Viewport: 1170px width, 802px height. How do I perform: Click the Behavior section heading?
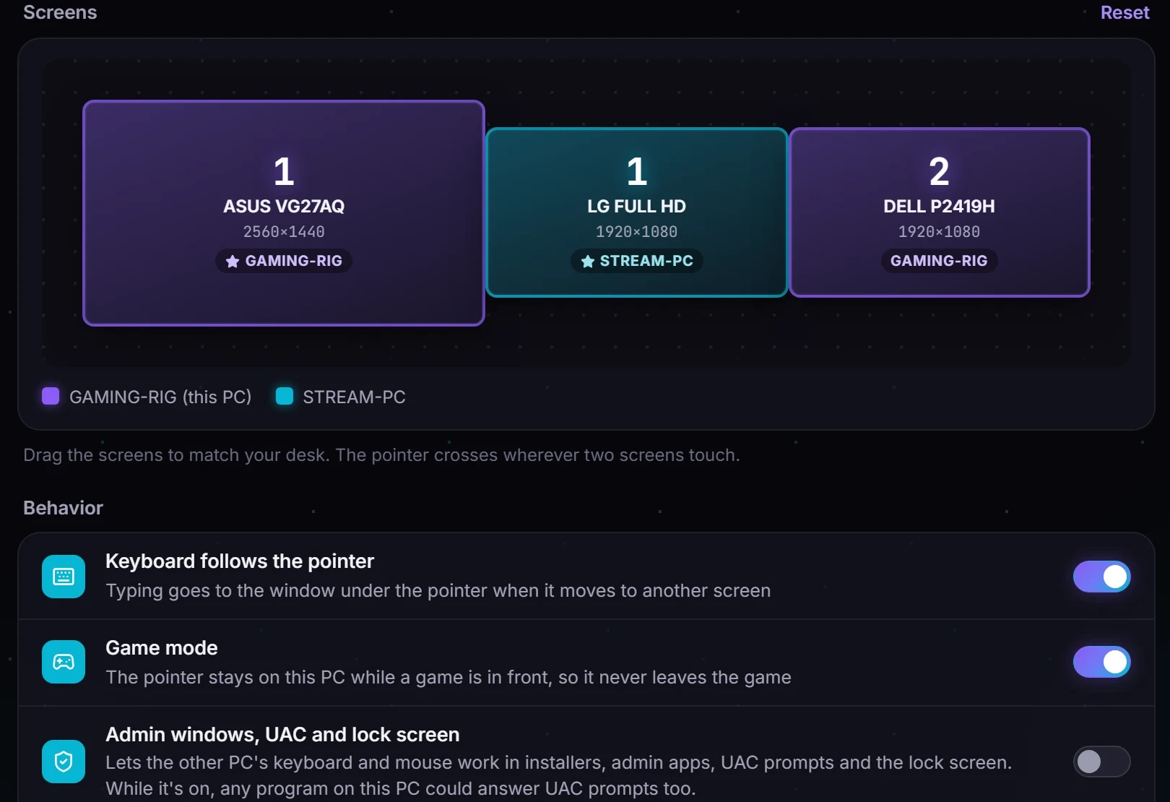point(63,508)
